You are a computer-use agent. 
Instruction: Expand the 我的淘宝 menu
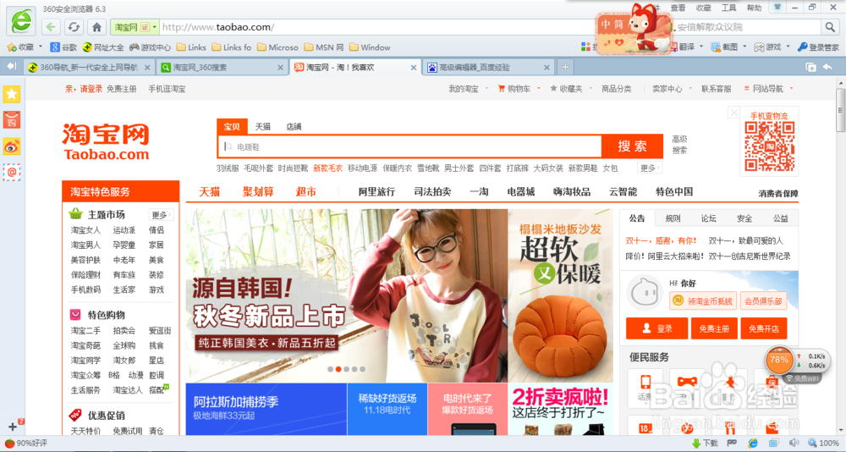click(x=469, y=89)
